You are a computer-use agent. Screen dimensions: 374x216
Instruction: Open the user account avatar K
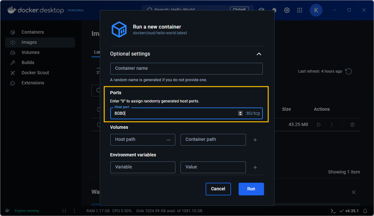click(x=316, y=10)
